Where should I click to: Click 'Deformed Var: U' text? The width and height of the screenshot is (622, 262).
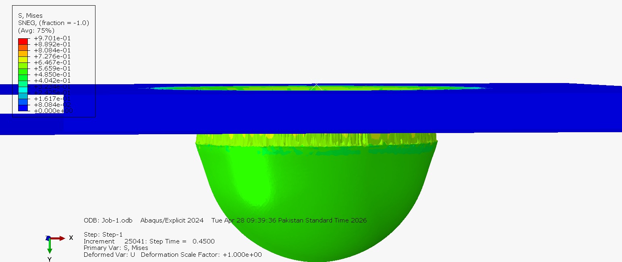(x=109, y=255)
